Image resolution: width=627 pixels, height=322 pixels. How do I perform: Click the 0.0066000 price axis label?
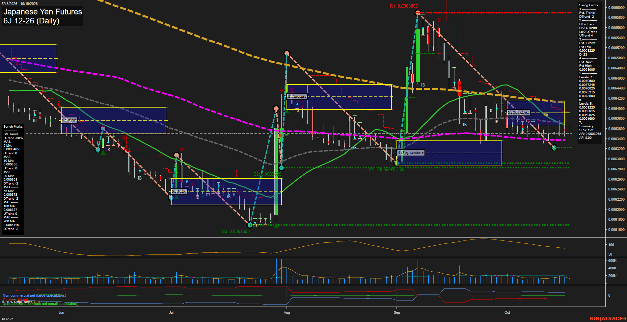616,8
